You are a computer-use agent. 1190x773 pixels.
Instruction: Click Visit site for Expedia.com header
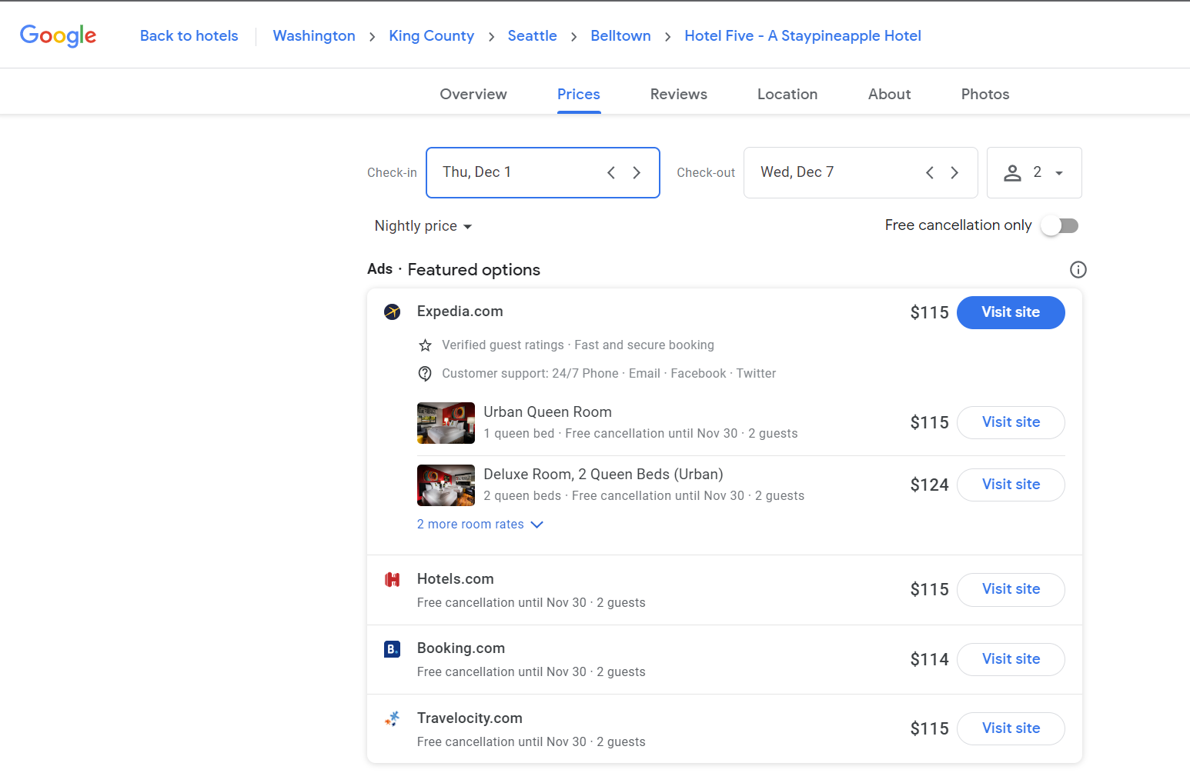pyautogui.click(x=1010, y=312)
